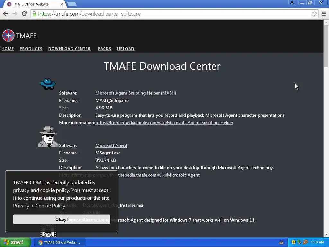Open a new browser tab

[72, 4]
